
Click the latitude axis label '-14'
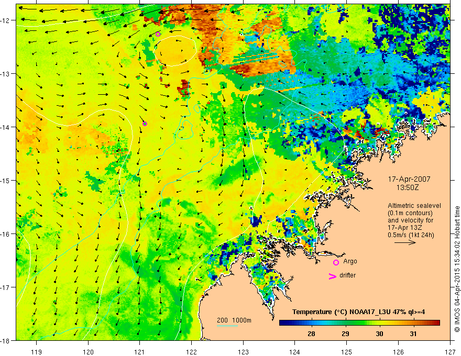click(x=5, y=127)
